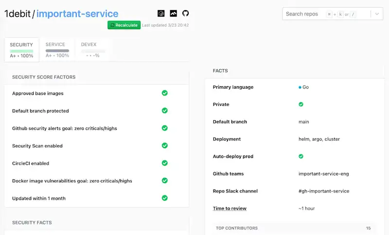Click the check icon beside Auto-deploy prod
The height and width of the screenshot is (235, 389).
[301, 157]
